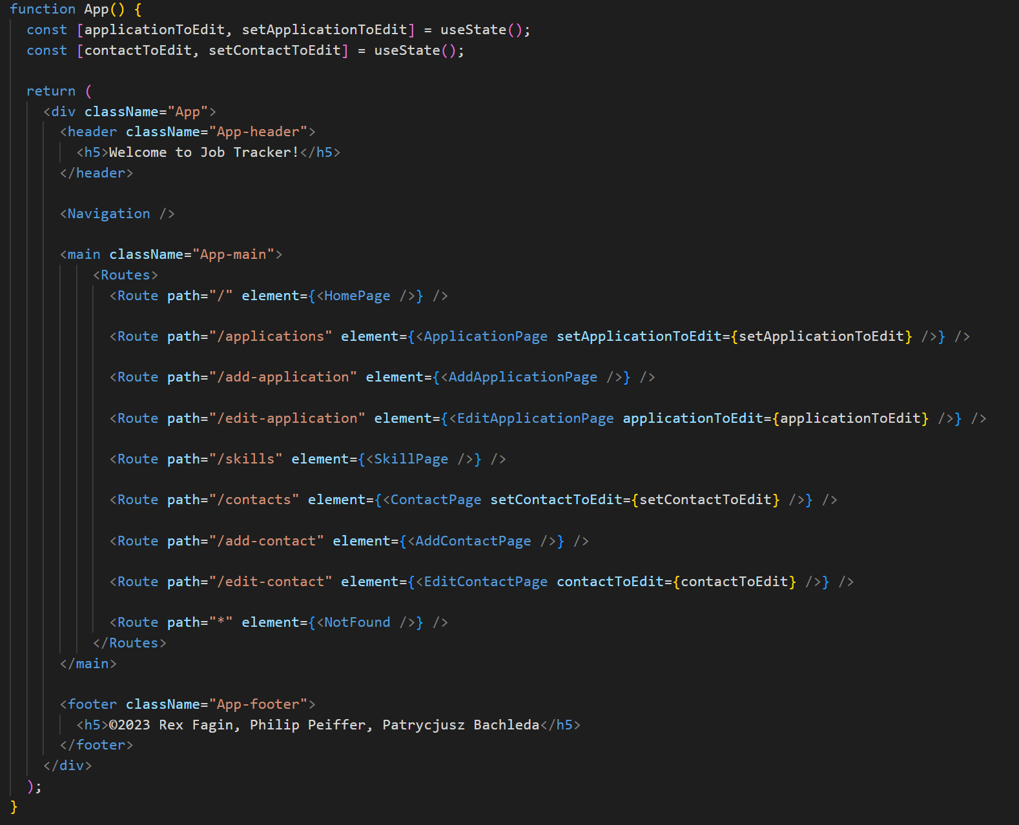This screenshot has height=825, width=1019.
Task: Click the 'function' keyword at the top
Action: click(x=43, y=9)
